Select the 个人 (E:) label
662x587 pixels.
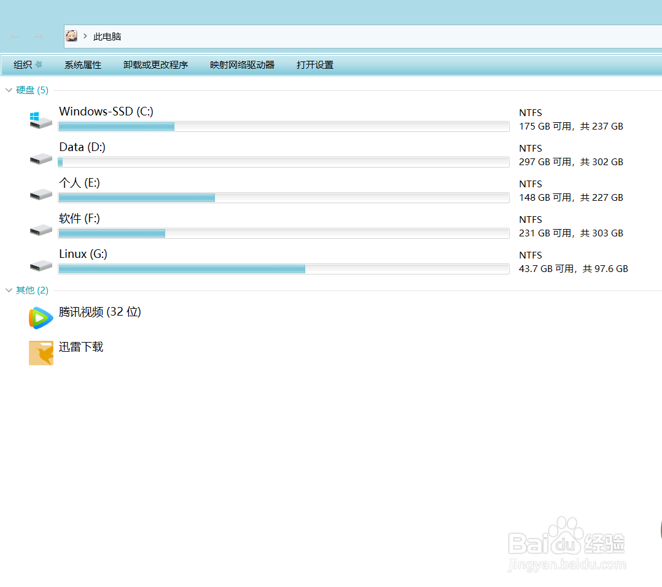pyautogui.click(x=79, y=183)
